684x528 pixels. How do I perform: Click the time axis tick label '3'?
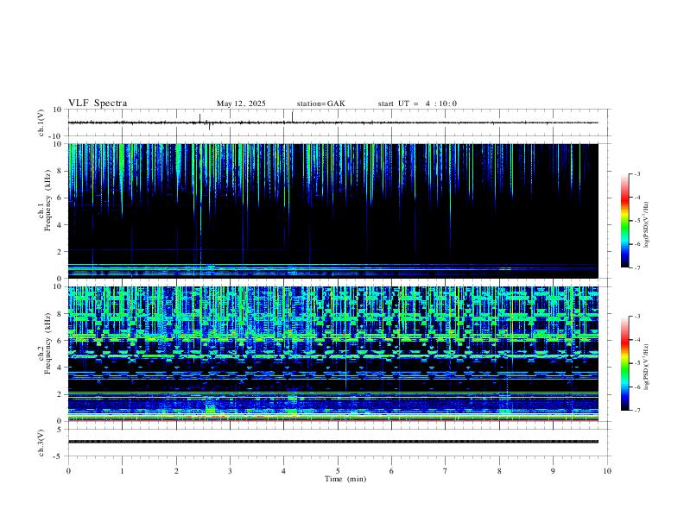coord(230,471)
